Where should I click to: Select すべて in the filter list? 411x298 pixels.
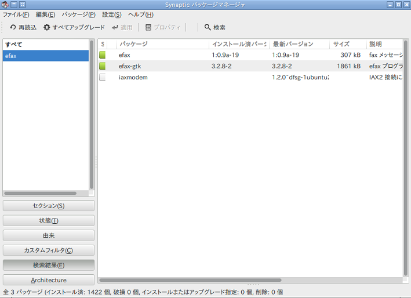pos(46,45)
